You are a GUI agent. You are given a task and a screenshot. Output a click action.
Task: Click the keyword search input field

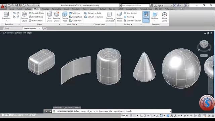135,5
